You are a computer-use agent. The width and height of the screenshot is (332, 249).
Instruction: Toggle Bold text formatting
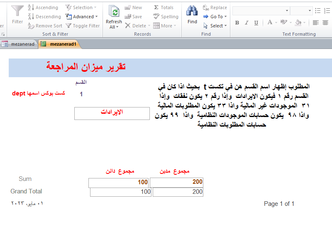pyautogui.click(x=237, y=23)
